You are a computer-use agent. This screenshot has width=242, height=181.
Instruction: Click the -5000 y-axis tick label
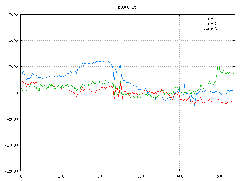pyautogui.click(x=12, y=119)
